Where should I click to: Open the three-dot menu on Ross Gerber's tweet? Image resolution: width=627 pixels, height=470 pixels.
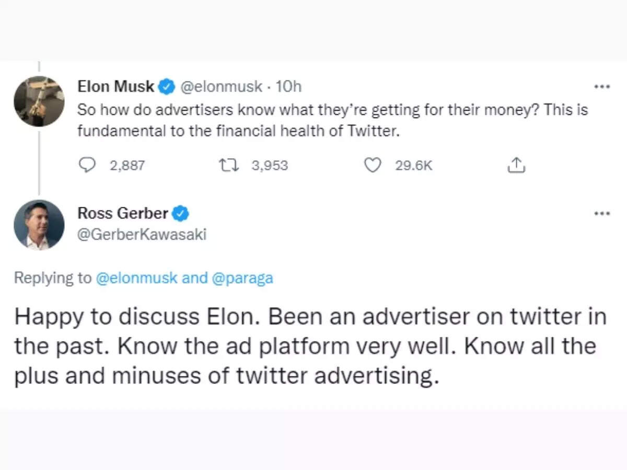(x=602, y=213)
